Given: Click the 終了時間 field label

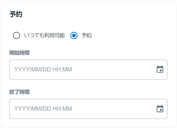Looking at the screenshot, I should (19, 92).
